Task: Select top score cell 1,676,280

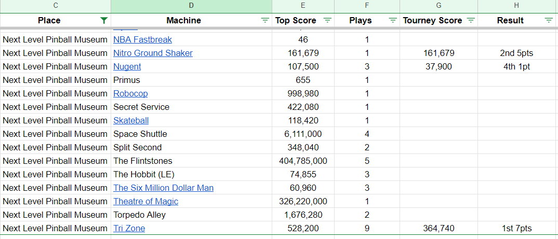Action: [303, 215]
